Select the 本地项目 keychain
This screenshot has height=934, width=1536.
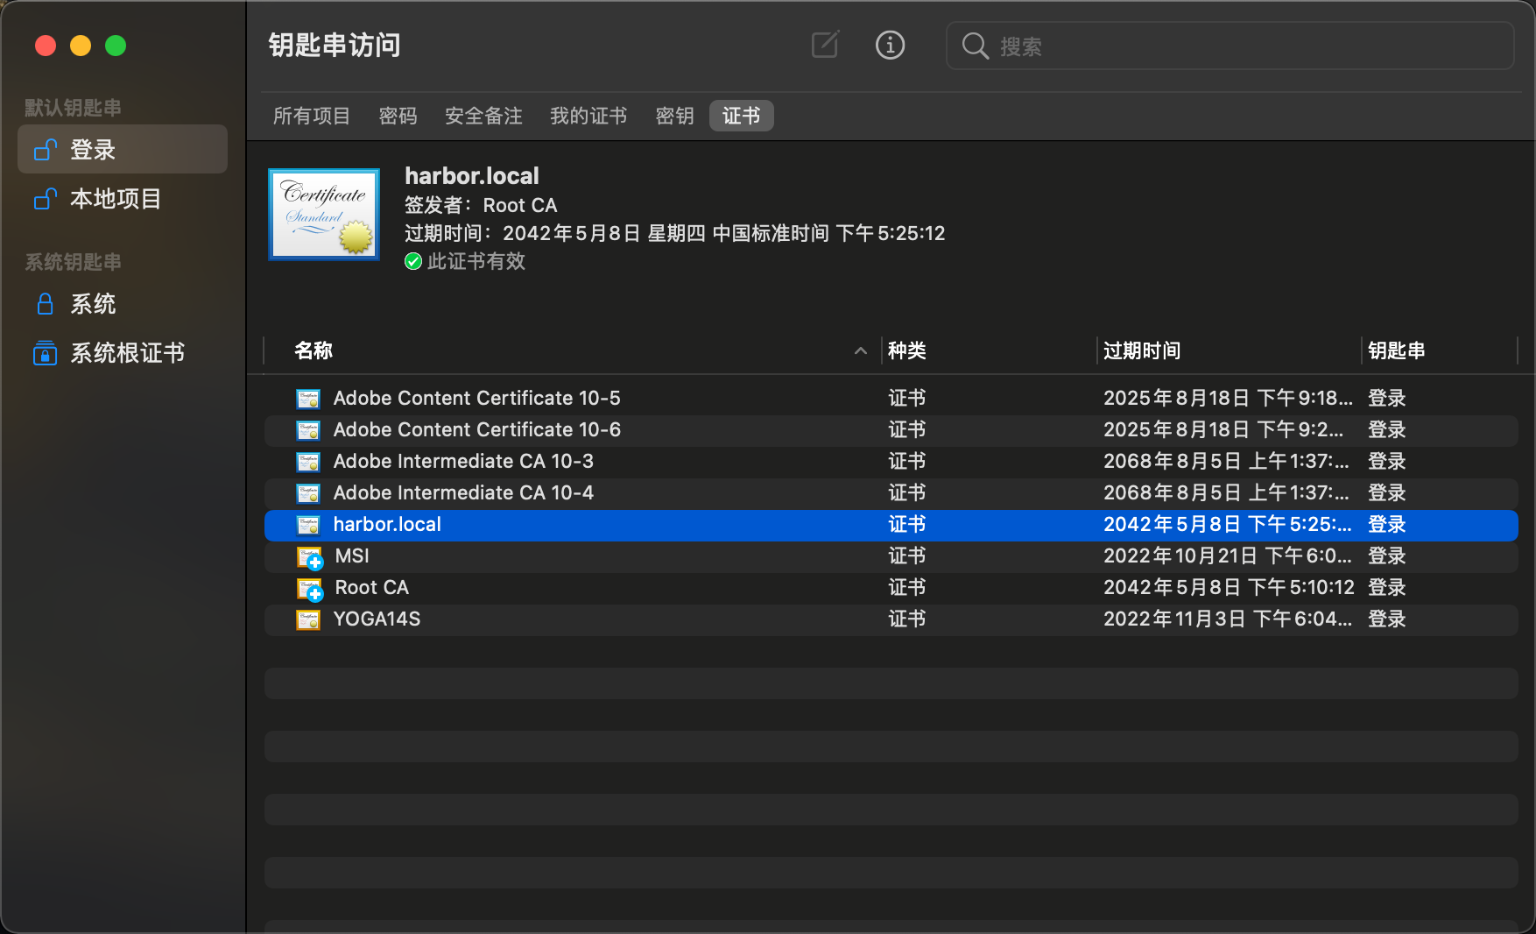[116, 199]
